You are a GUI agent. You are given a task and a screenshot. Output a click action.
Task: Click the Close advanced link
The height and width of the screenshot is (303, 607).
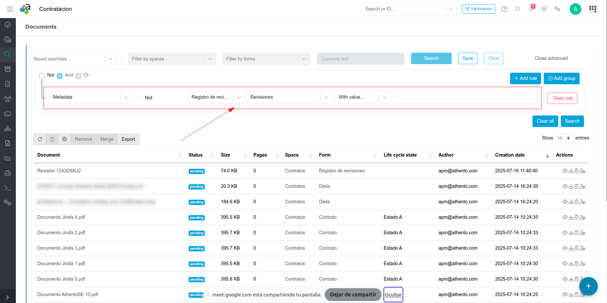tap(551, 58)
